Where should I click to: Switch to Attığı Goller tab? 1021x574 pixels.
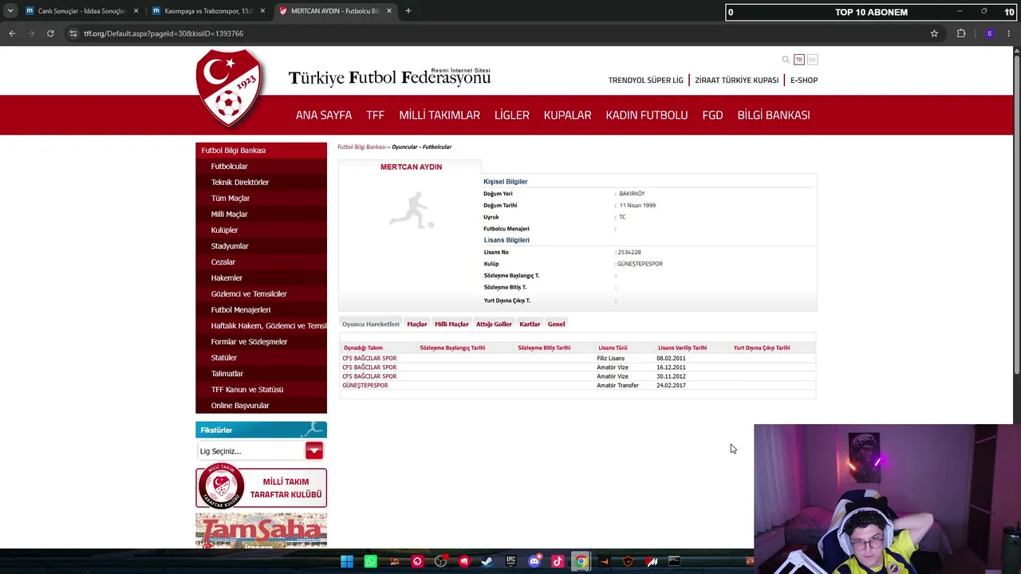(494, 324)
